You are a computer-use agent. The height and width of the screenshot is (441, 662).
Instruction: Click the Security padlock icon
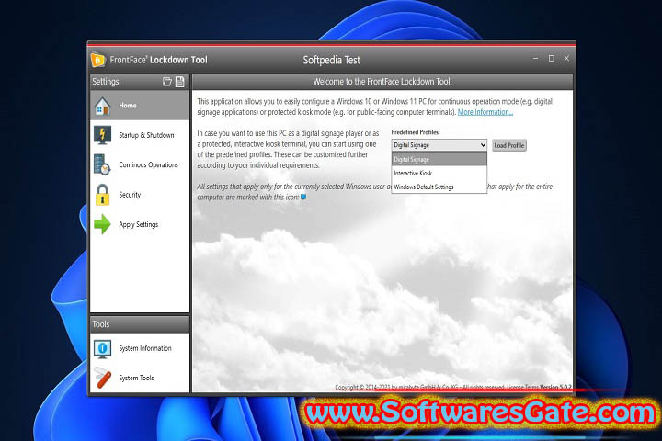(102, 195)
